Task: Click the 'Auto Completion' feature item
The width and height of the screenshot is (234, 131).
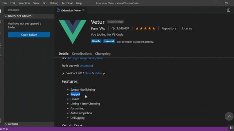Action: (x=81, y=113)
